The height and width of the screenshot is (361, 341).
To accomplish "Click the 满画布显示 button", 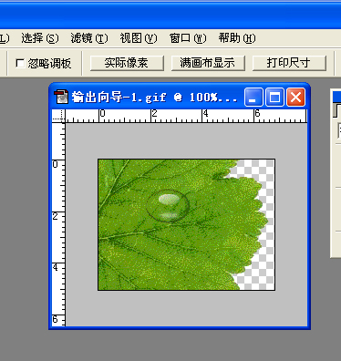I will 208,63.
